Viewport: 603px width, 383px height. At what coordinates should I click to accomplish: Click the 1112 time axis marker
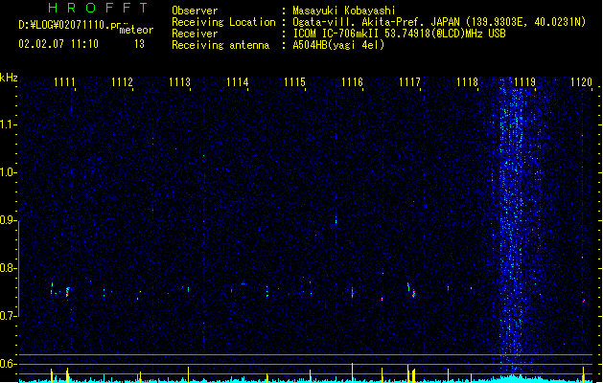pyautogui.click(x=122, y=82)
